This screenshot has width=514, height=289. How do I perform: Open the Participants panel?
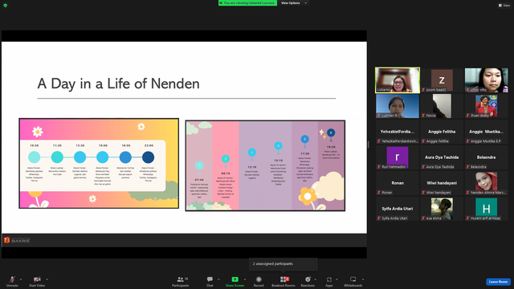coord(180,281)
